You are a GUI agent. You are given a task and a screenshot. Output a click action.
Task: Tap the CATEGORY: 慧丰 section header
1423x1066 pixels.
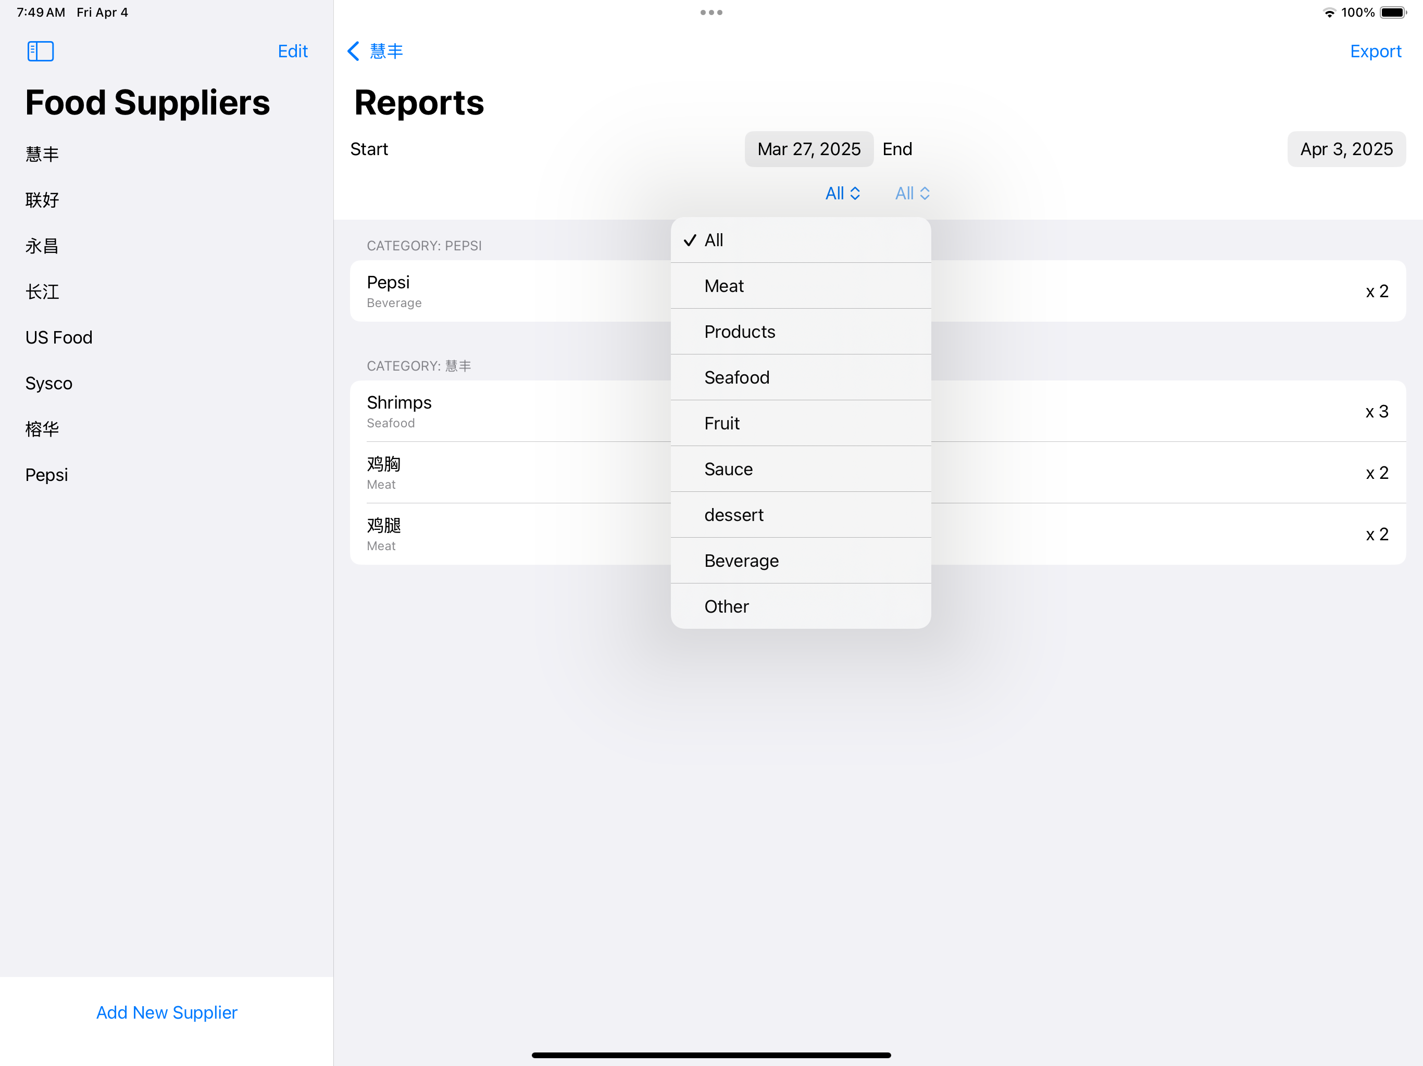point(419,366)
